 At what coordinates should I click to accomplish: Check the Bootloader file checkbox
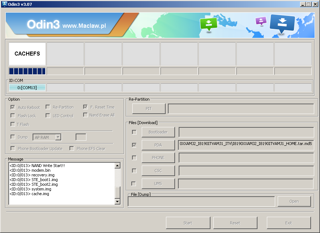[134, 132]
